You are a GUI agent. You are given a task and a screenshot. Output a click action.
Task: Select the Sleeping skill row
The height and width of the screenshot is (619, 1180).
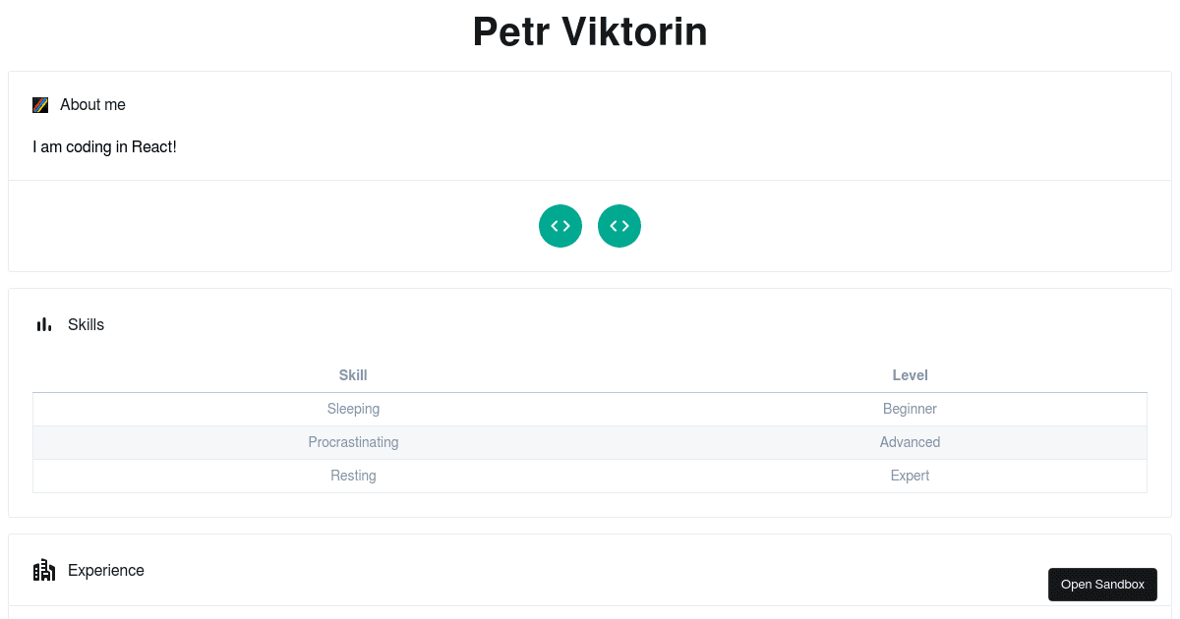click(x=353, y=409)
